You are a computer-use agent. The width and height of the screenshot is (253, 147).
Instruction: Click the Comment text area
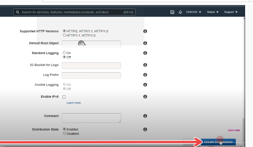(x=91, y=118)
